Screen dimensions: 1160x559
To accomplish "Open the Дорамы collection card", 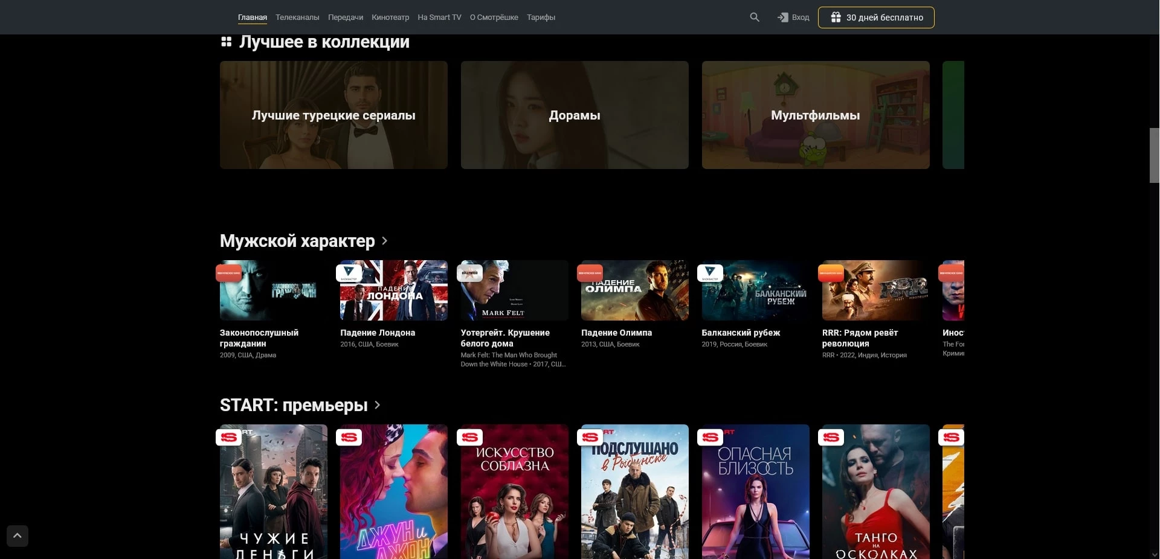I will [575, 115].
